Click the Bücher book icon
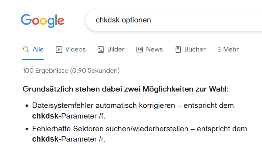Screen dimensions: 262x164 pyautogui.click(x=178, y=50)
